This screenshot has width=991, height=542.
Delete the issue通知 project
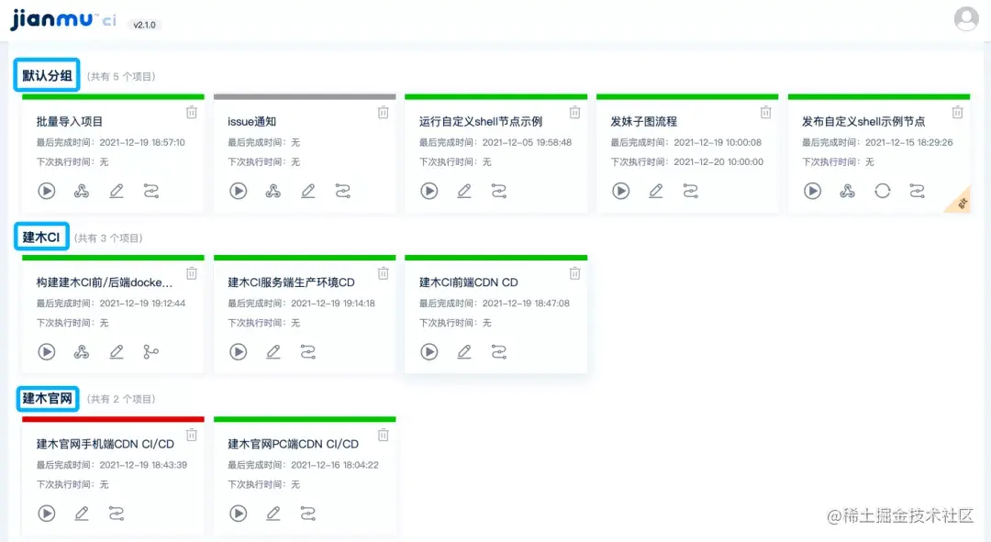coord(383,112)
